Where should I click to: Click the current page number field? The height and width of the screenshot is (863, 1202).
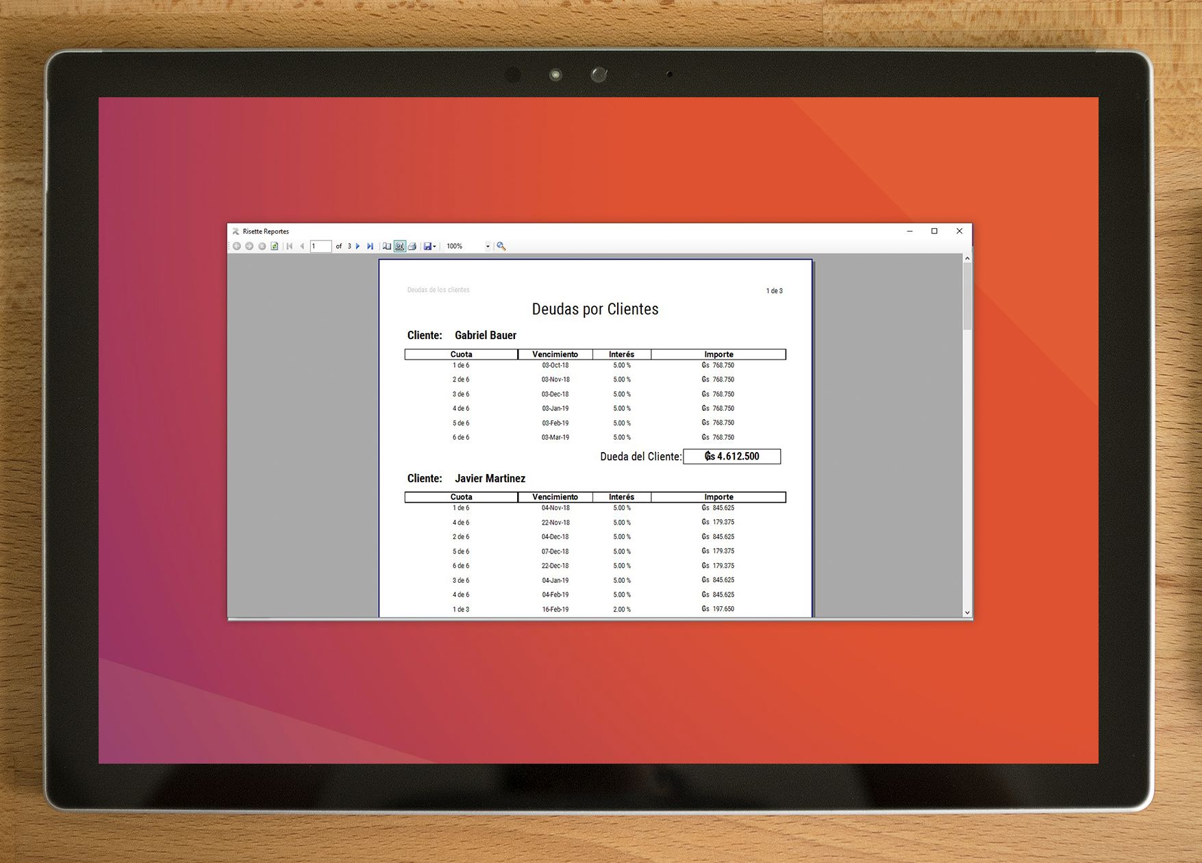pos(321,247)
